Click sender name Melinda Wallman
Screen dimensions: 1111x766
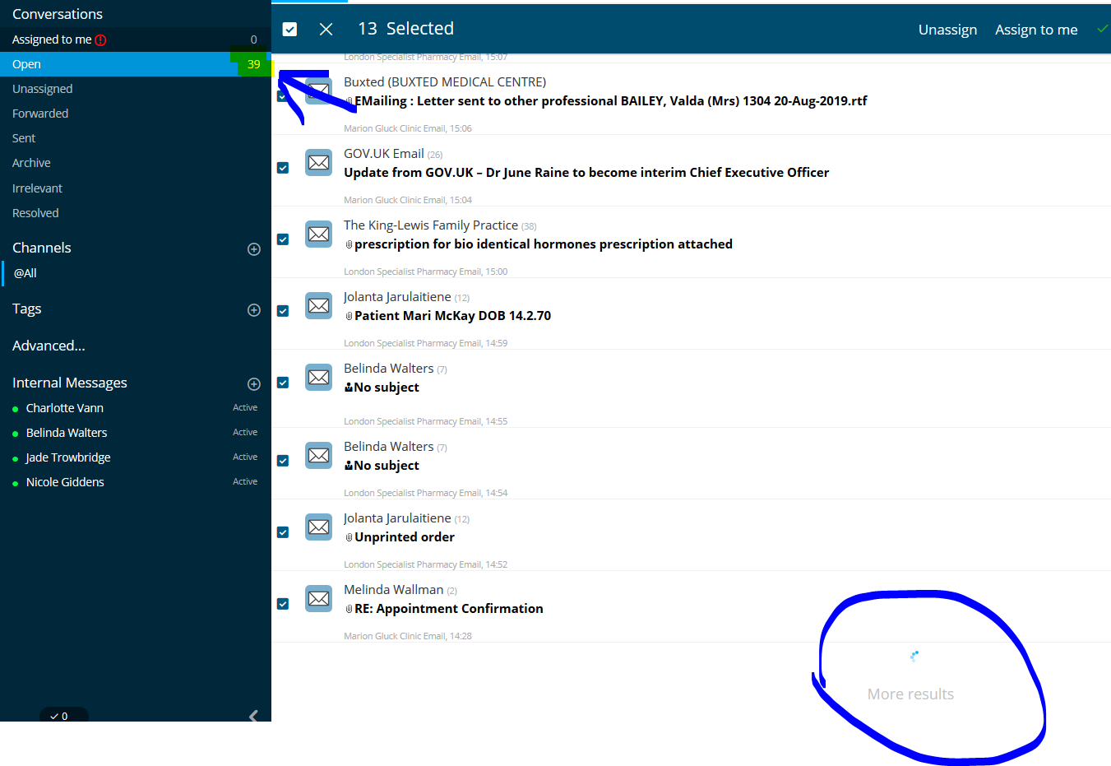[x=394, y=590]
